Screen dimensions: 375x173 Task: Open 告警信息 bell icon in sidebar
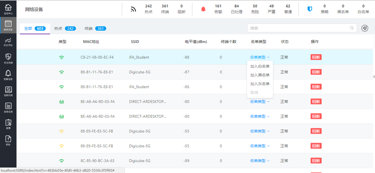(x=8, y=75)
